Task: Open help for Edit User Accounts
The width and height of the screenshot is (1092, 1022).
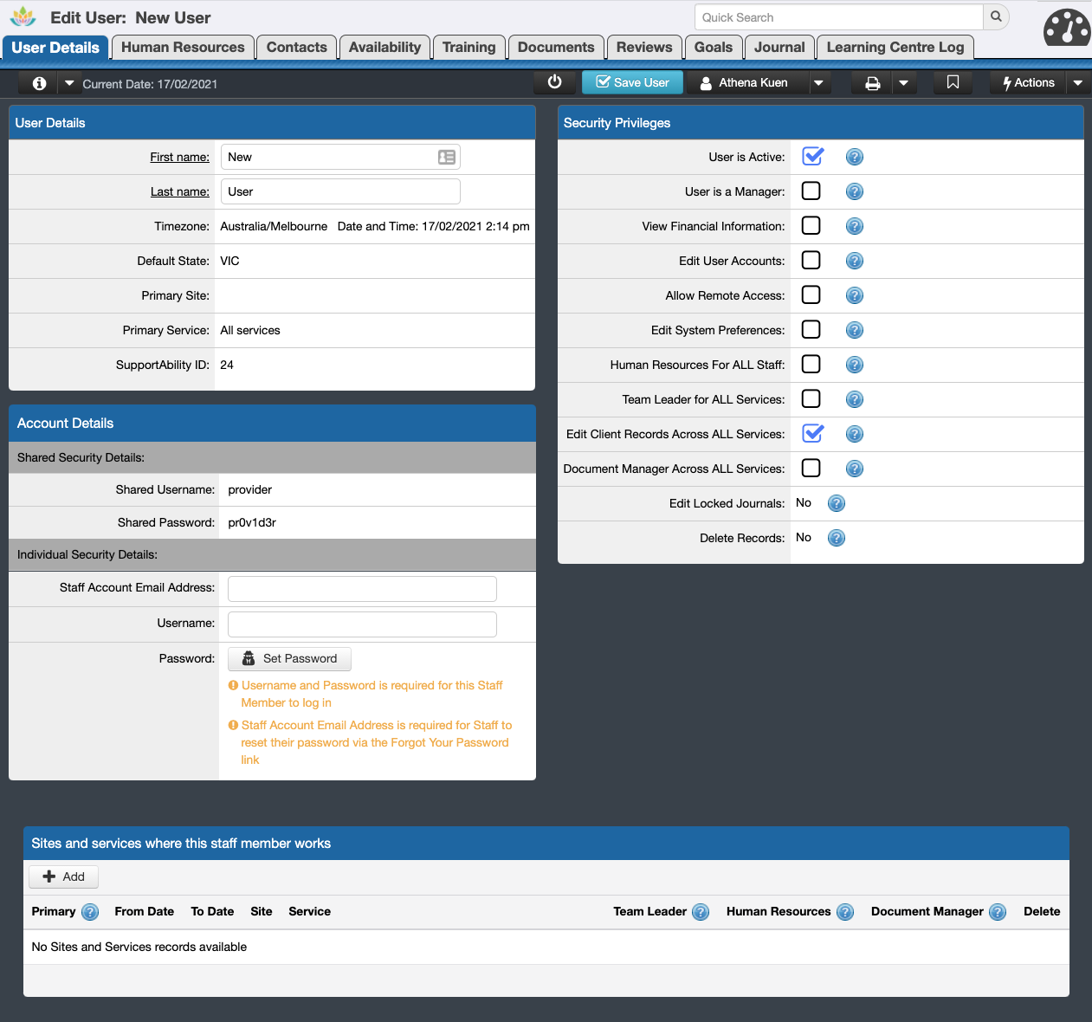Action: click(x=855, y=261)
